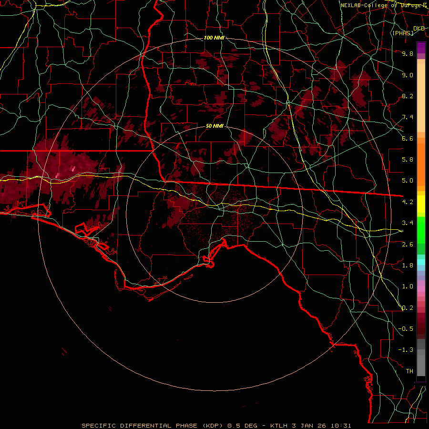Click the "-1.3" scale value
429x429 pixels.
pyautogui.click(x=406, y=350)
